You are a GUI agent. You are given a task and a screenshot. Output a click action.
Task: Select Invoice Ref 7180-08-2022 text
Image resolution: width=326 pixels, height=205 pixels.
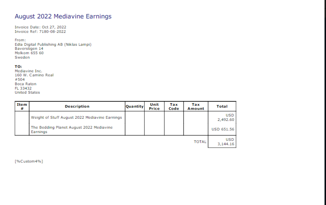pos(40,32)
